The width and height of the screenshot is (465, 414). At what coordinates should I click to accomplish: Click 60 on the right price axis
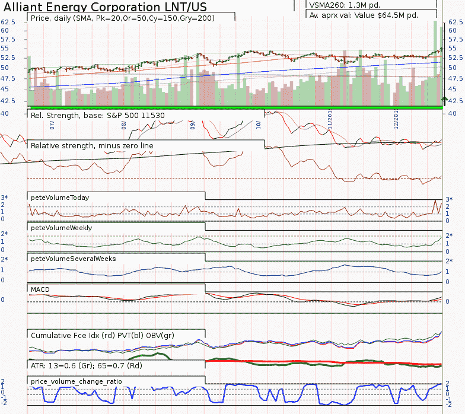point(453,31)
